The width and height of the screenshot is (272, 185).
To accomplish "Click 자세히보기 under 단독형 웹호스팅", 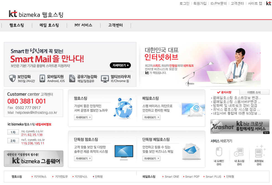I will pos(83,158).
